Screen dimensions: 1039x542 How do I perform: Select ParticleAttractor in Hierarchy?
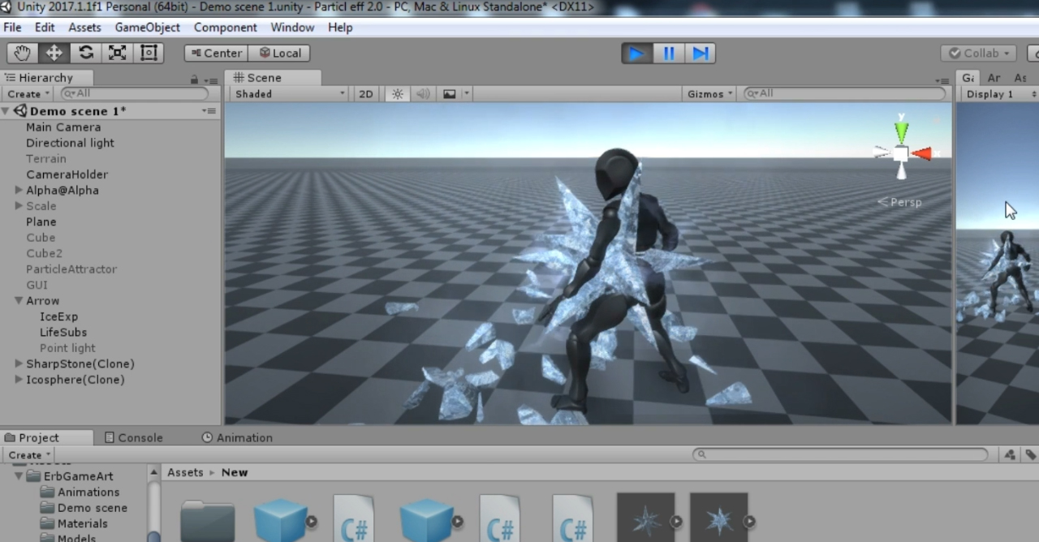[71, 269]
